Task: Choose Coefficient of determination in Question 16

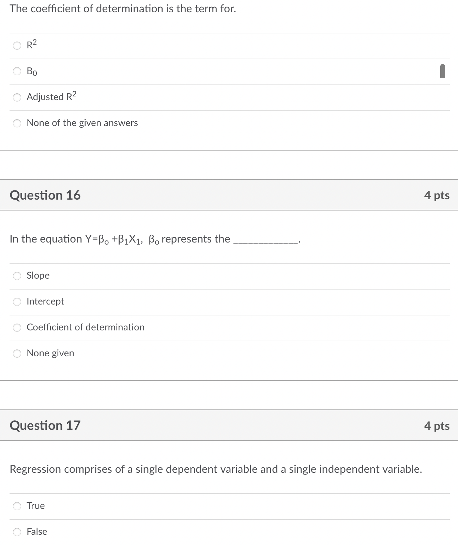Action: coord(17,328)
